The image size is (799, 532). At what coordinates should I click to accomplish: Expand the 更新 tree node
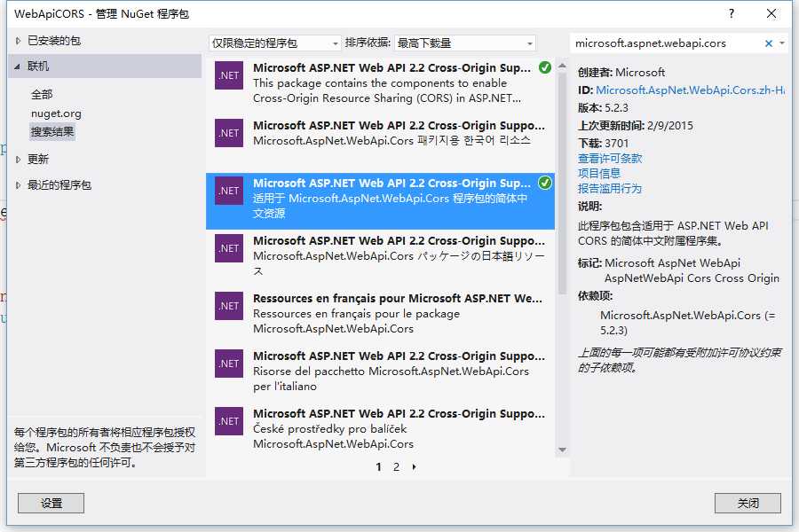point(18,160)
